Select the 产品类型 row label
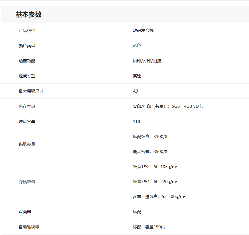The width and height of the screenshot is (249, 235). coord(27,31)
